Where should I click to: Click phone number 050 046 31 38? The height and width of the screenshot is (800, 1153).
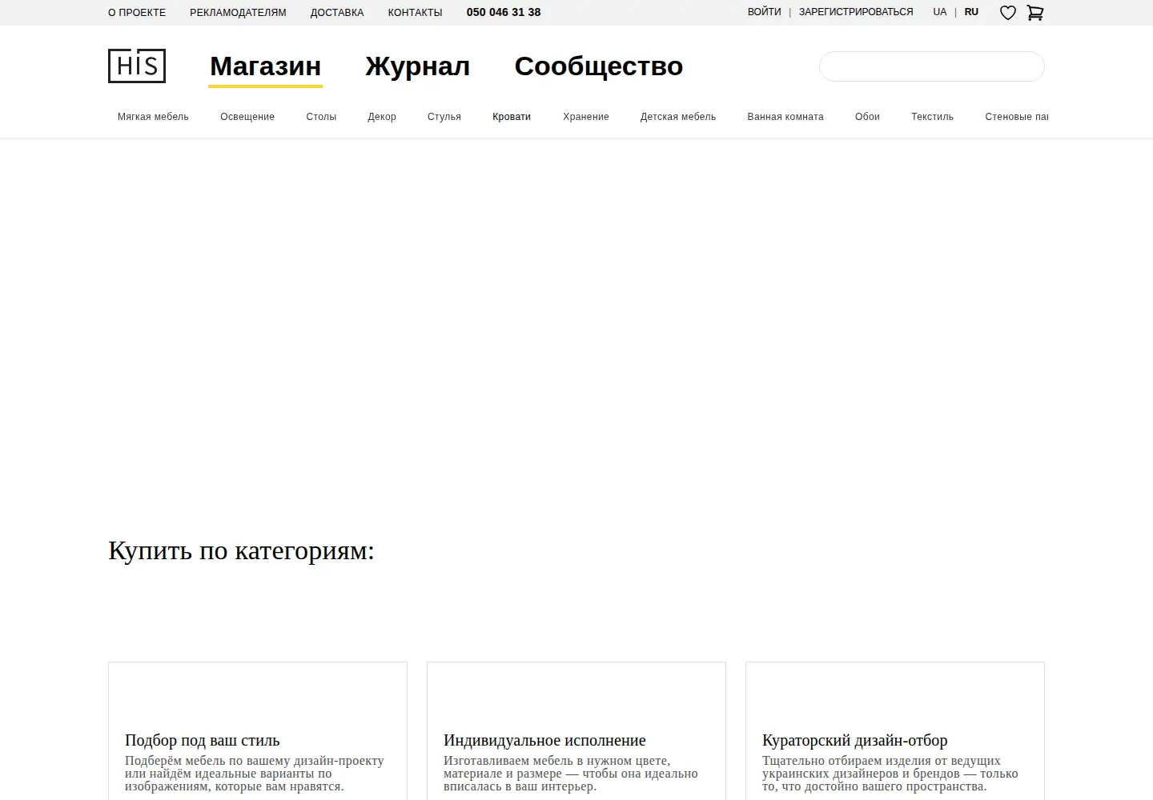pos(504,13)
